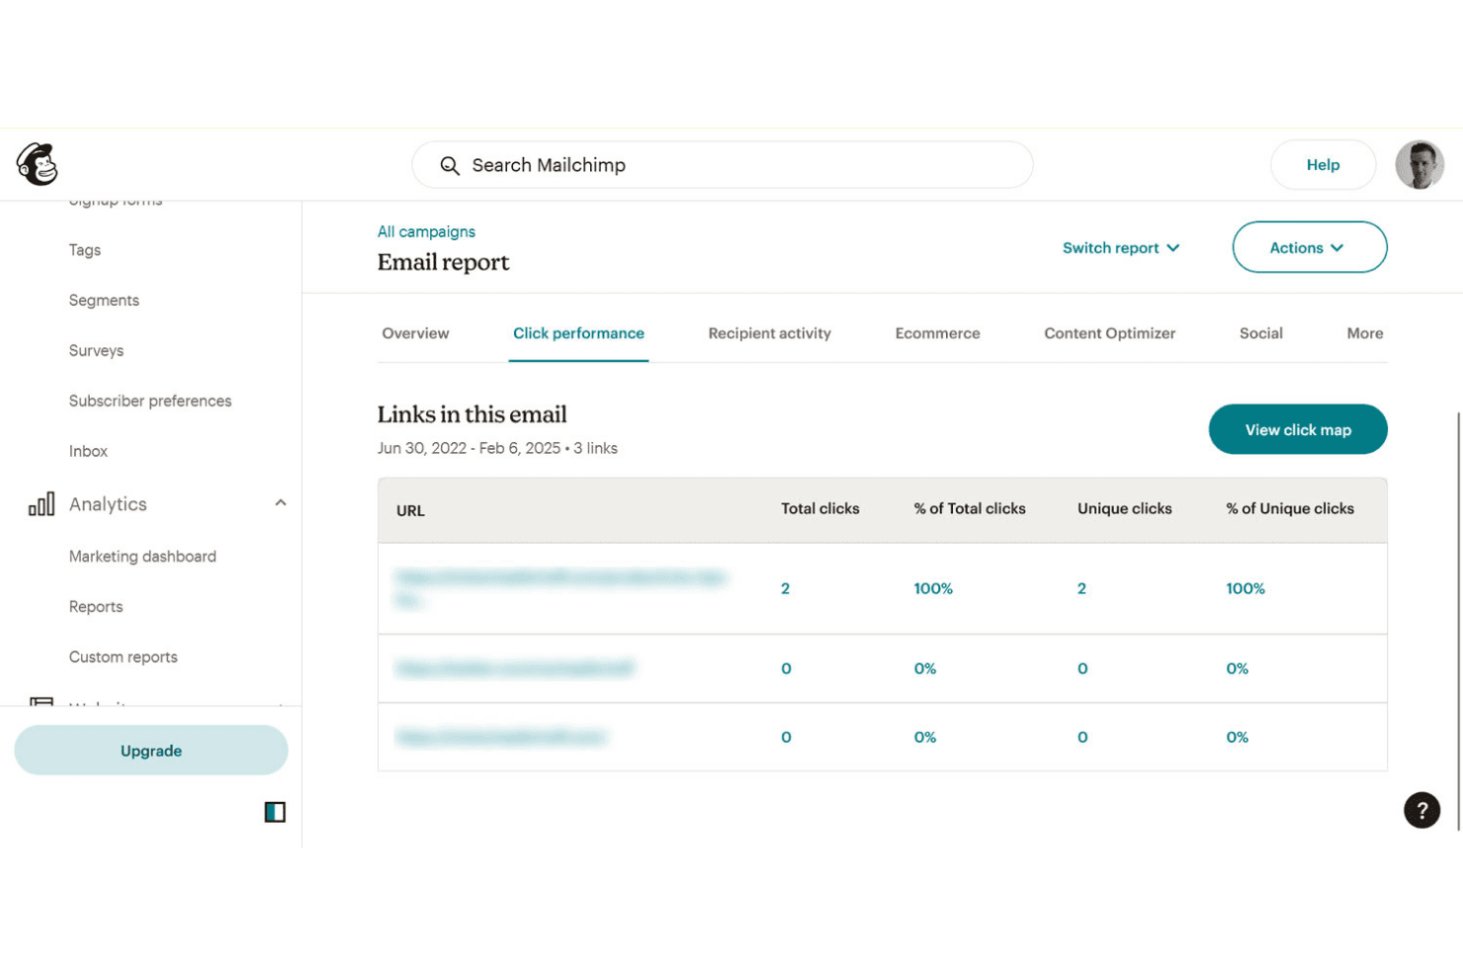Screen dimensions: 1463x976
Task: Click the Analytics bar chart icon
Action: 42,504
